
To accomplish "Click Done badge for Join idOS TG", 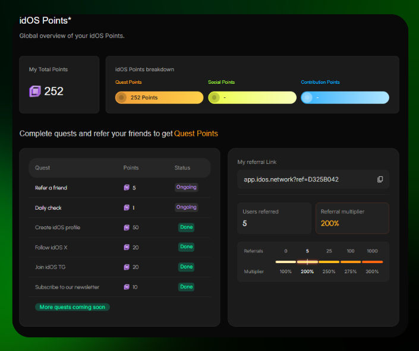I will (x=186, y=267).
